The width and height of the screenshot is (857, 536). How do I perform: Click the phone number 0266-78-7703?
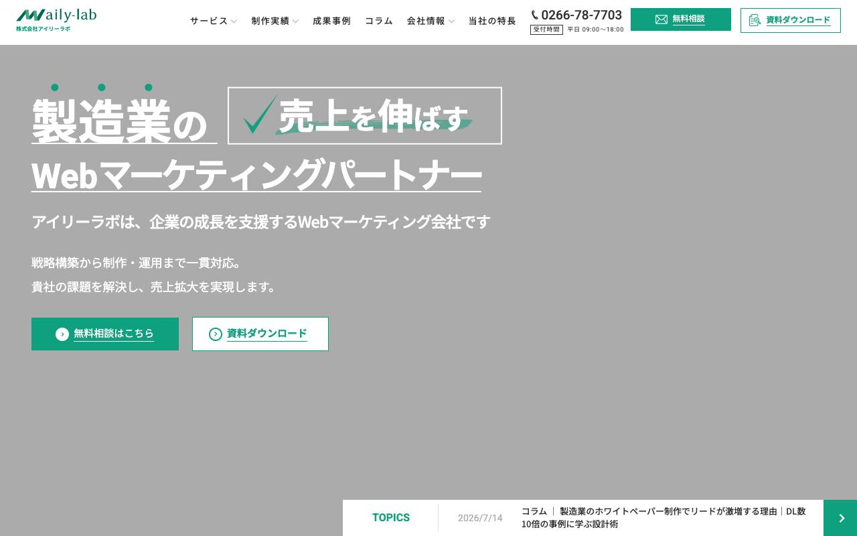point(581,15)
